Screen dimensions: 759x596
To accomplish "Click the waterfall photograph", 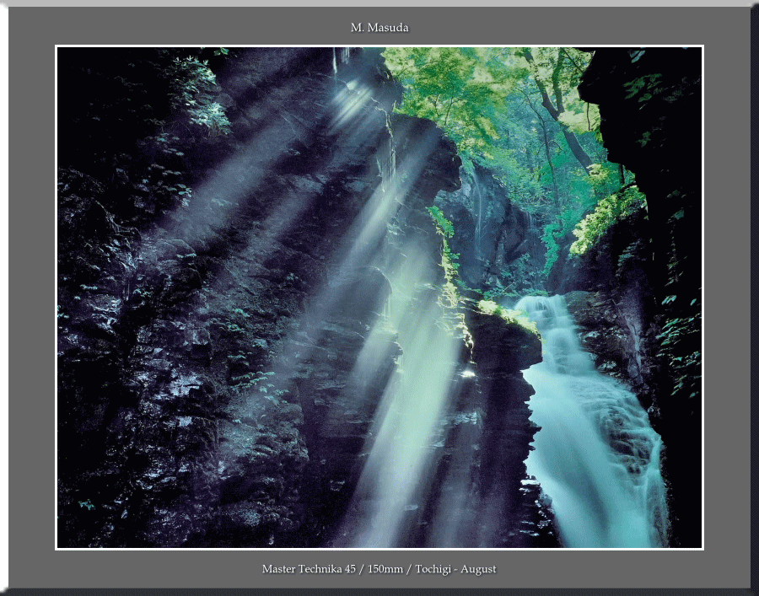I will [379, 298].
